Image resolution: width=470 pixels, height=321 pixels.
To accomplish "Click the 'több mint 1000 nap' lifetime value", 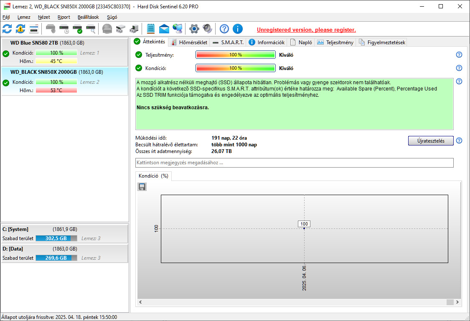I will click(x=234, y=145).
